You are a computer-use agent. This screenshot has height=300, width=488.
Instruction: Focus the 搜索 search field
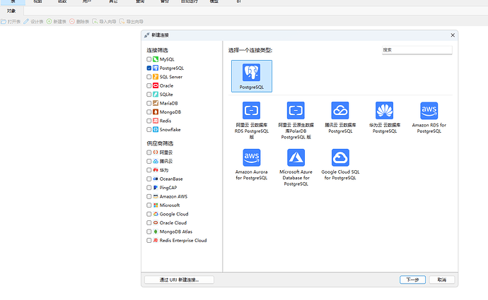pyautogui.click(x=417, y=50)
